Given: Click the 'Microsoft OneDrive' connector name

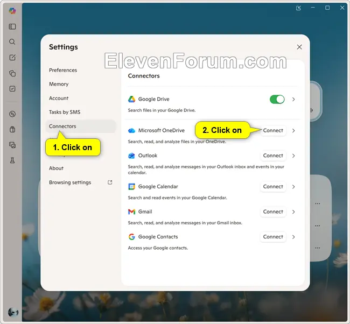Looking at the screenshot, I should click(x=162, y=130).
